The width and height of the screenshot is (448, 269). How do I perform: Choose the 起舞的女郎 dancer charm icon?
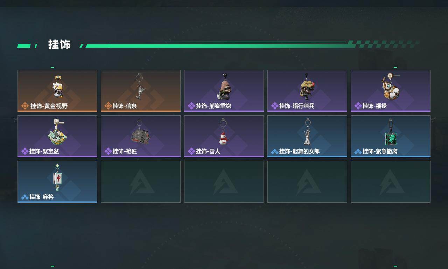[x=307, y=132]
